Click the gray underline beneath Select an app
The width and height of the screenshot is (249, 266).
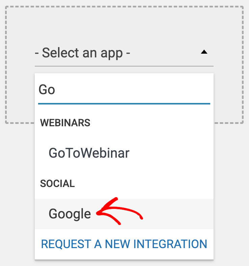point(124,66)
